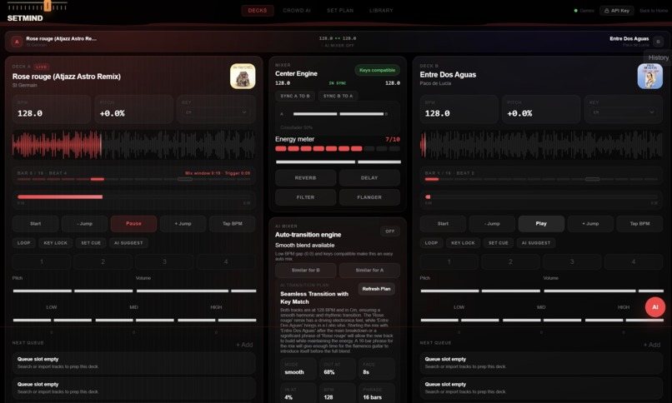Click the Deck A badge in the header strip
This screenshot has height=403, width=672.
pyautogui.click(x=17, y=42)
